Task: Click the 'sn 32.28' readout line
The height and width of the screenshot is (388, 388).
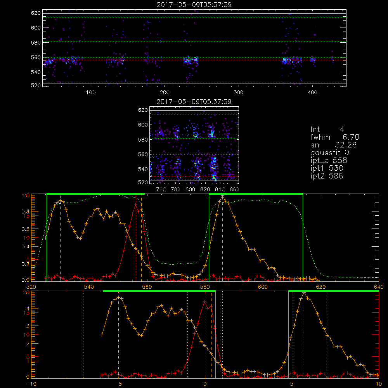Action: [x=333, y=145]
